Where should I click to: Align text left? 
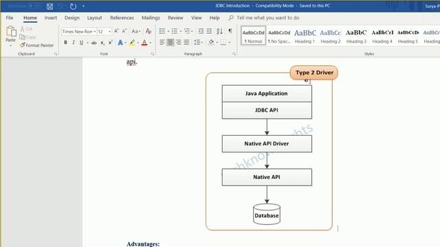click(x=162, y=43)
